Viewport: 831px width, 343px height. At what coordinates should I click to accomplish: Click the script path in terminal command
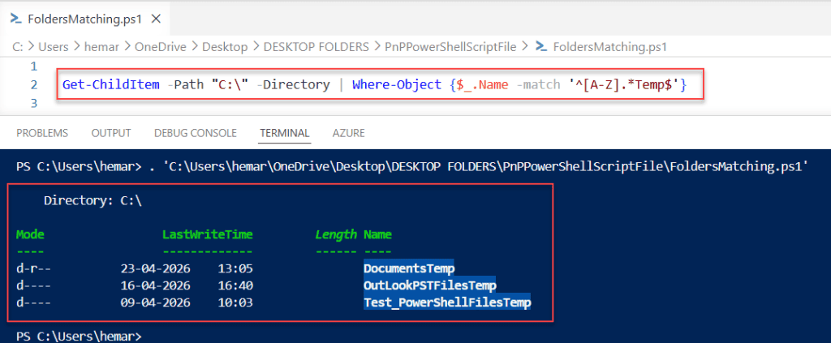coord(487,167)
